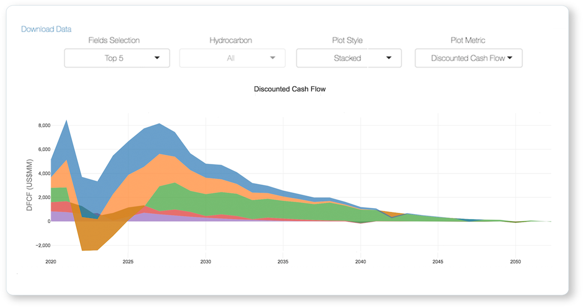Click the caret arrow in the Hydrocarbon dropdown
The height and width of the screenshot is (307, 583).
[272, 58]
